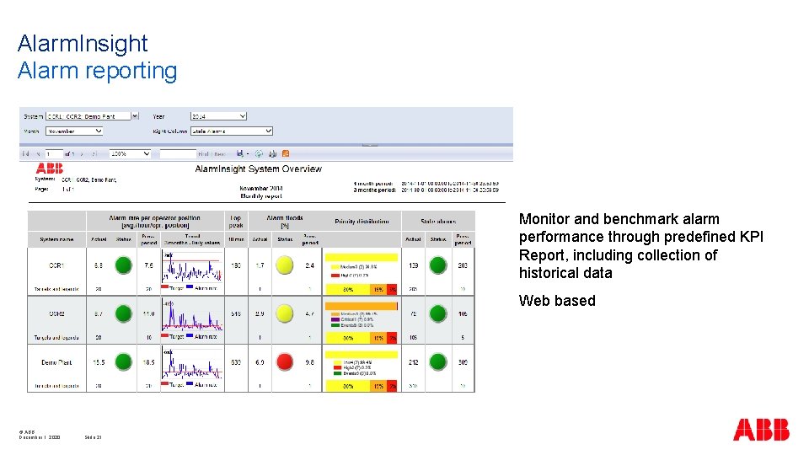
Task: Click Demo Plant yellow priority distribution bar
Action: [x=362, y=355]
